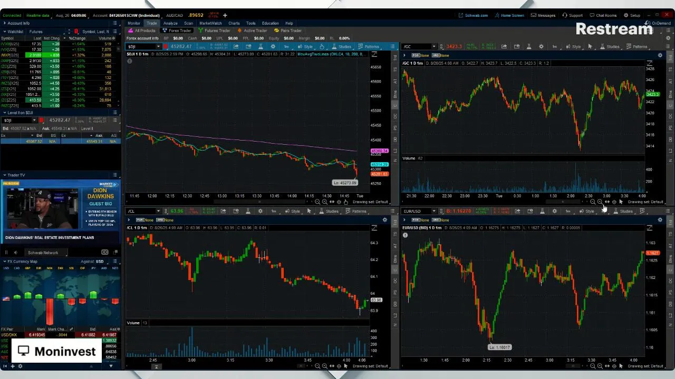
Task: Open EUR/USD chart settings gear
Action: [554, 211]
